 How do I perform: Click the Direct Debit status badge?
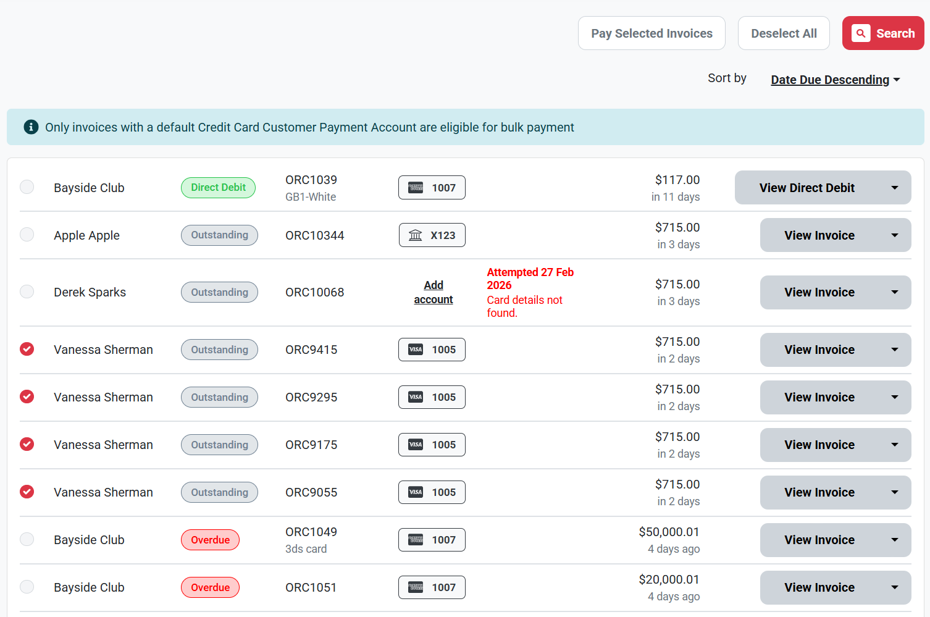coord(218,188)
